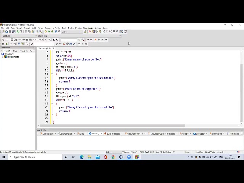Click the Build and run icon
Screen dimensions: 244x183
pyautogui.click(x=53, y=32)
